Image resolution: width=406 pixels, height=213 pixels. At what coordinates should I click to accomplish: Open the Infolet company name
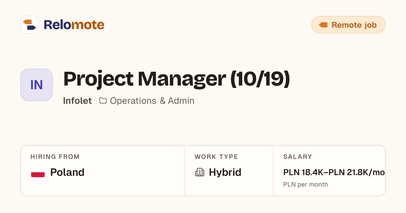tap(77, 101)
